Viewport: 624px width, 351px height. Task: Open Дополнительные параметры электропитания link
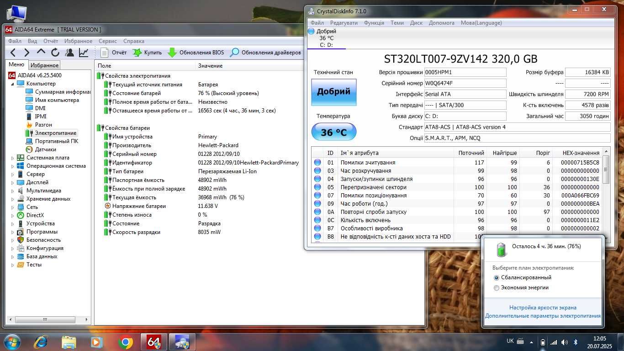(x=543, y=316)
